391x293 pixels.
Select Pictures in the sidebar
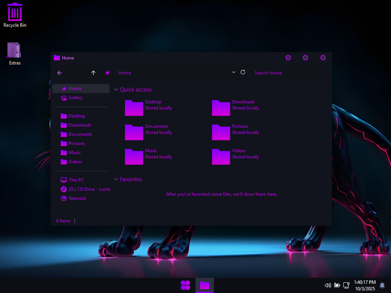81,143
